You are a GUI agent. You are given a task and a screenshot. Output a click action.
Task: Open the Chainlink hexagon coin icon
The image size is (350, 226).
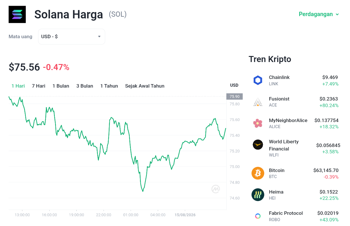258,80
